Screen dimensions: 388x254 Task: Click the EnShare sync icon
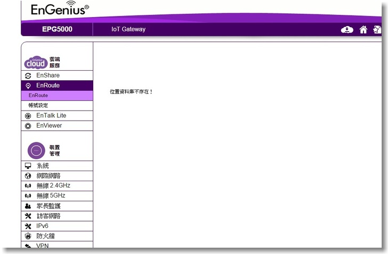pyautogui.click(x=28, y=75)
